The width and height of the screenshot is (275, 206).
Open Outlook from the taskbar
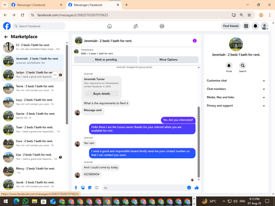pos(53,202)
